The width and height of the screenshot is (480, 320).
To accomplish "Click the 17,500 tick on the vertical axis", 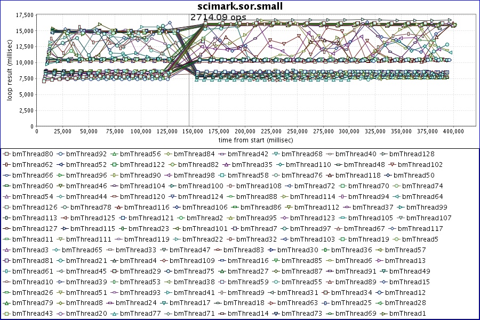I will pos(24,15).
